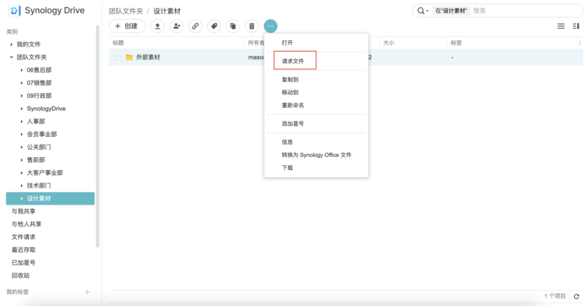The image size is (585, 306).
Task: Select 请求文件 from the context menu
Action: (293, 61)
